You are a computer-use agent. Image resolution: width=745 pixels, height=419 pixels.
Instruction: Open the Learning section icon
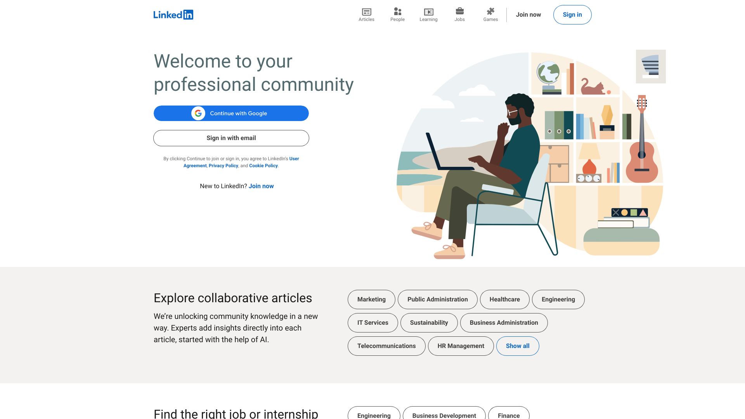coord(428,12)
